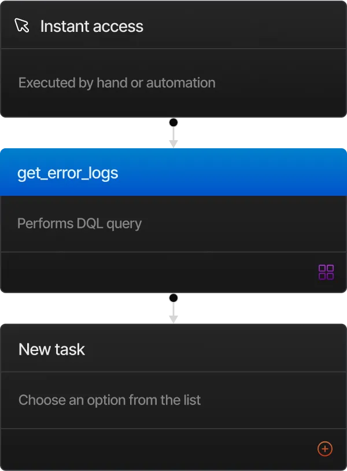Click the "Executed by hand or automation" description

(x=117, y=83)
